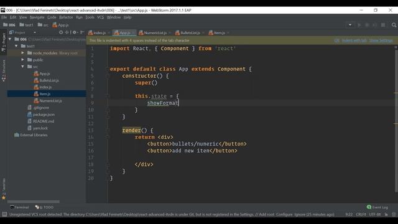The width and height of the screenshot is (398, 224).
Task: Click Collapse All icon in Project panel header
Action: [67, 32]
